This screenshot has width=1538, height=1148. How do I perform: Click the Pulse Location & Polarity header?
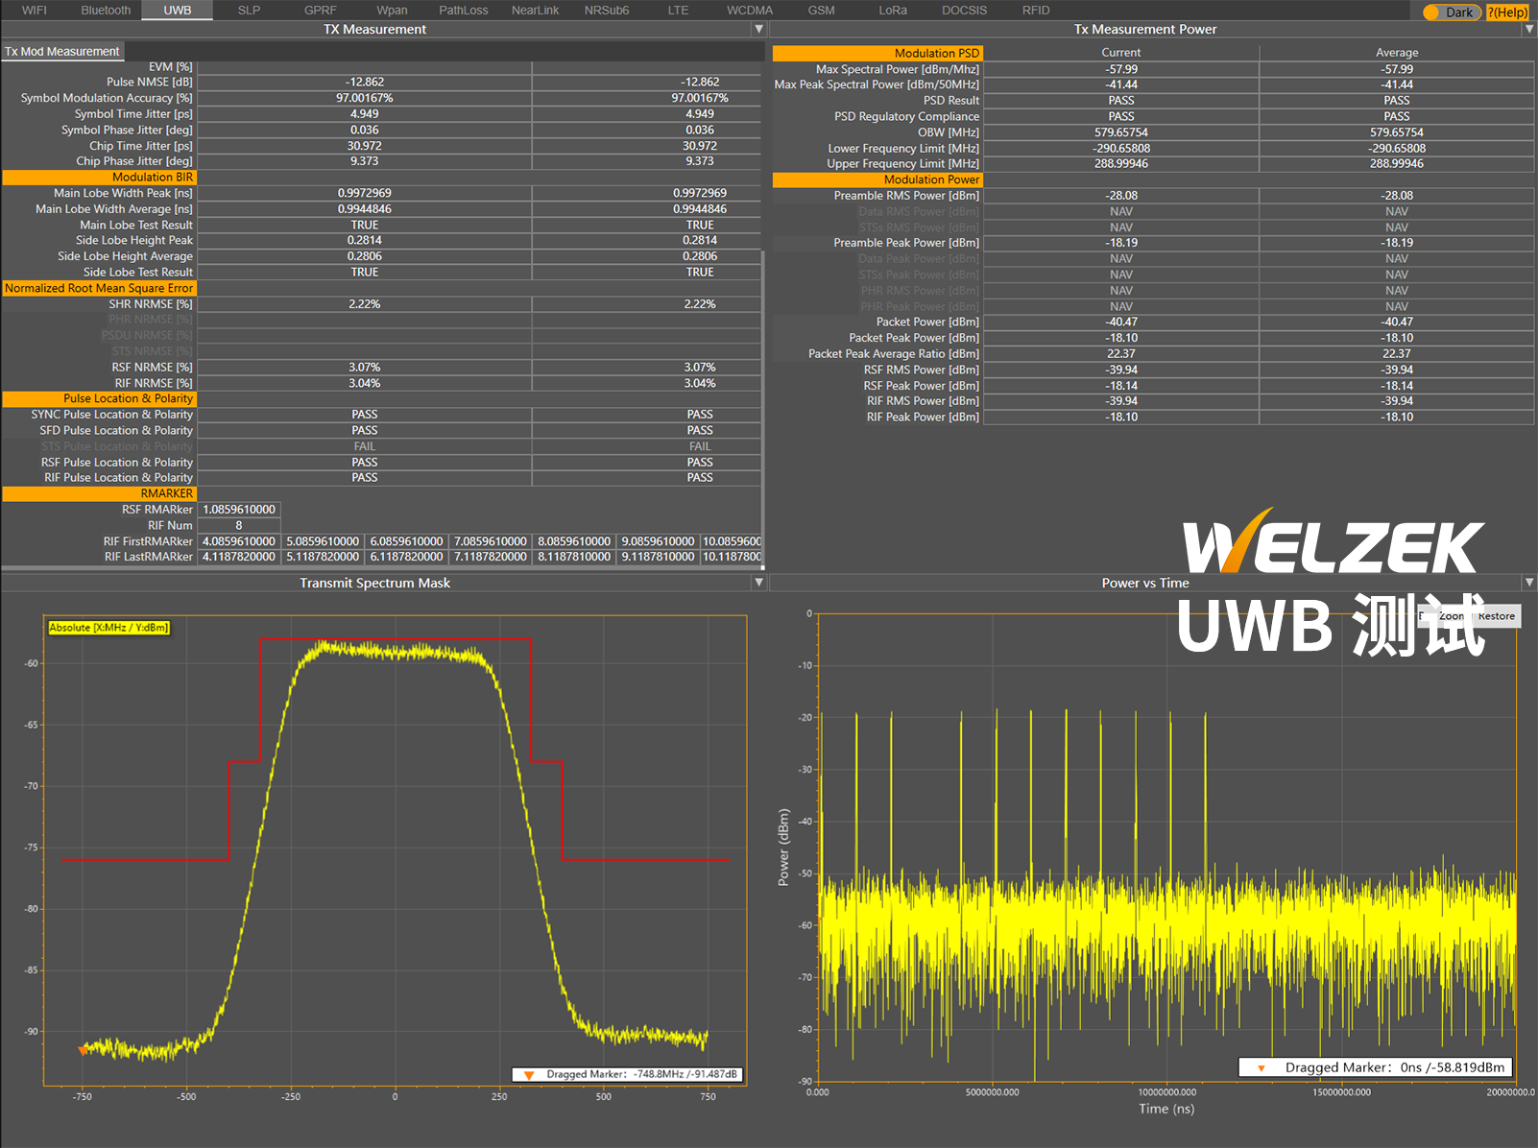click(x=99, y=398)
